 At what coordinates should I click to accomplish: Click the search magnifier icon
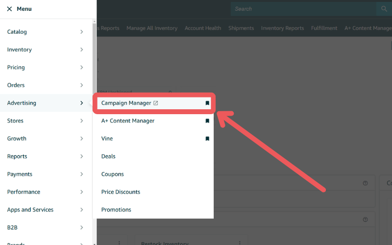coord(384,9)
